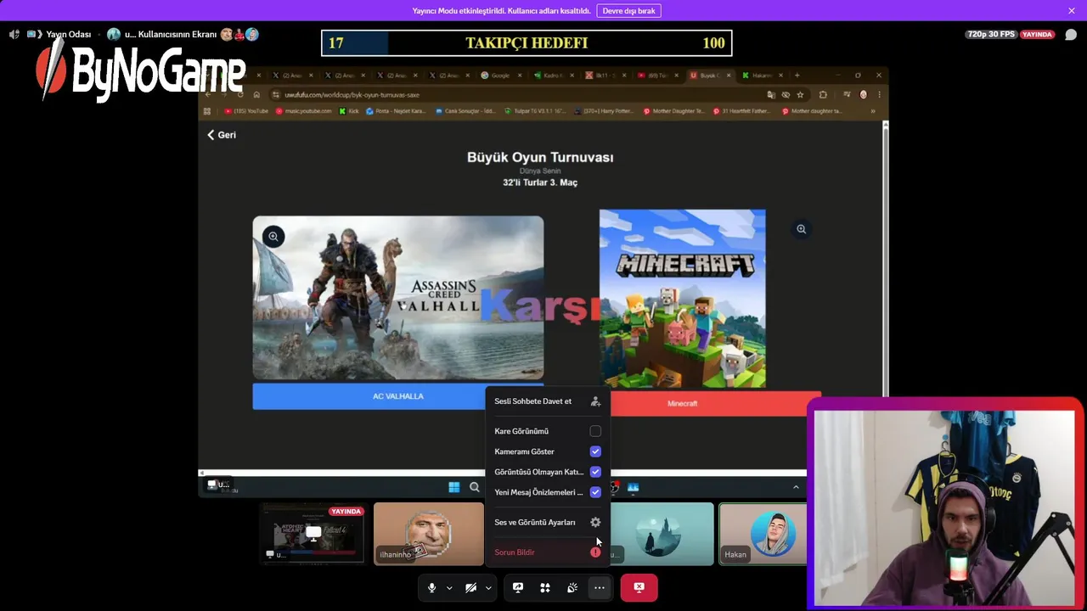The image size is (1087, 611).
Task: Click the Devre dışı bırak button
Action: pyautogui.click(x=629, y=11)
